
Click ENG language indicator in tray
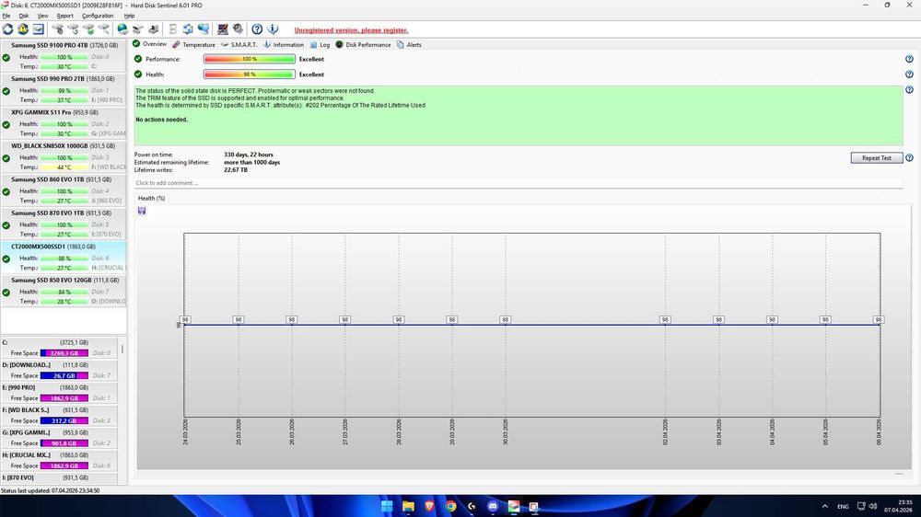pos(843,507)
